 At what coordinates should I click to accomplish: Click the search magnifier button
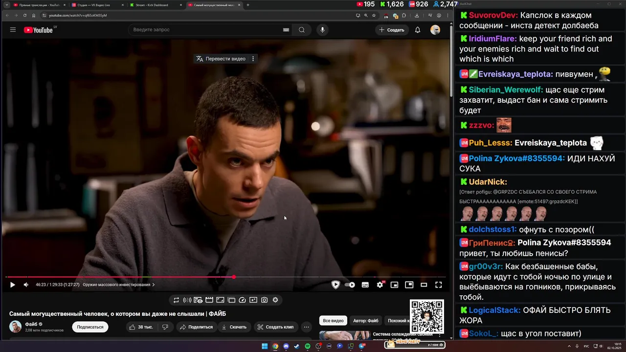(x=302, y=30)
